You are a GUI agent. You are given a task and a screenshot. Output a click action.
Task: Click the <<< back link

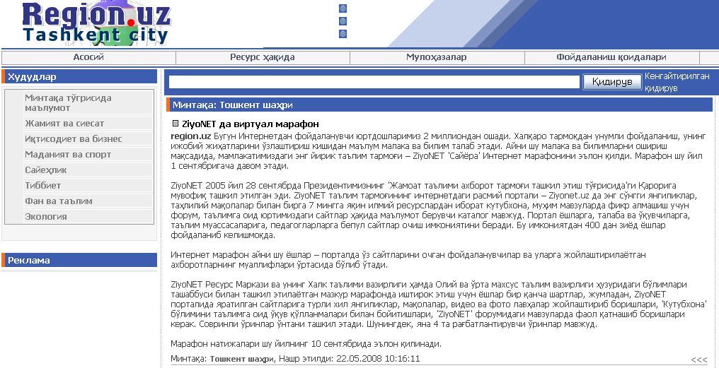pyautogui.click(x=699, y=360)
